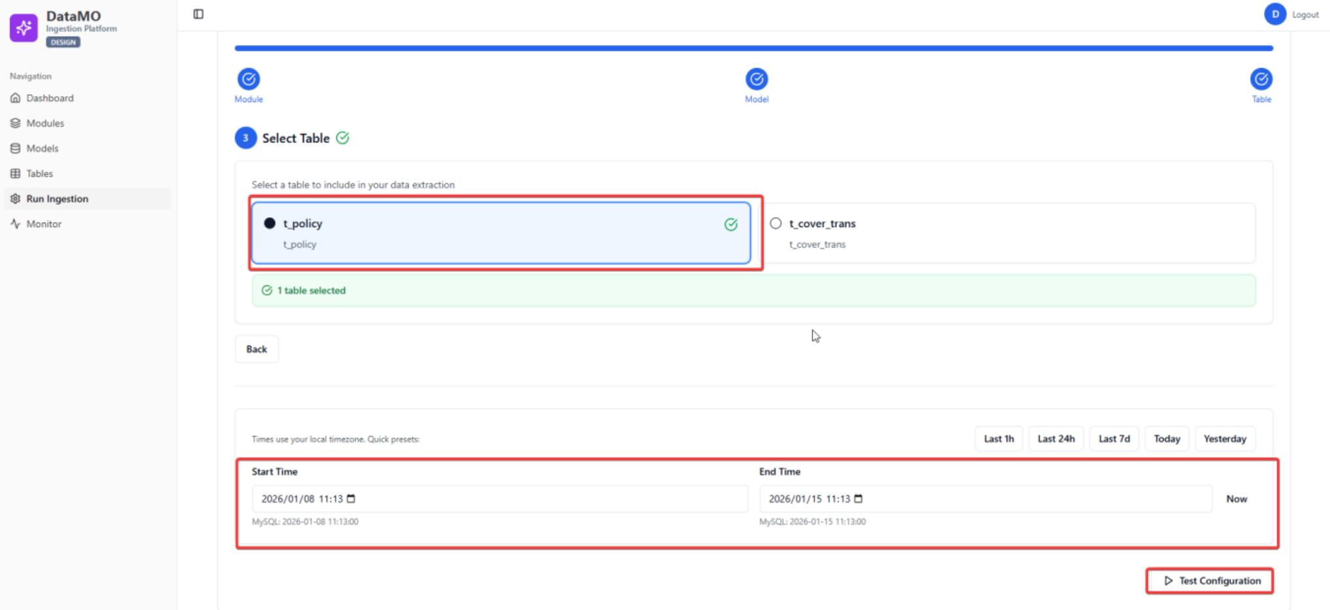
Task: Apply the Yesterday preset
Action: click(x=1225, y=439)
